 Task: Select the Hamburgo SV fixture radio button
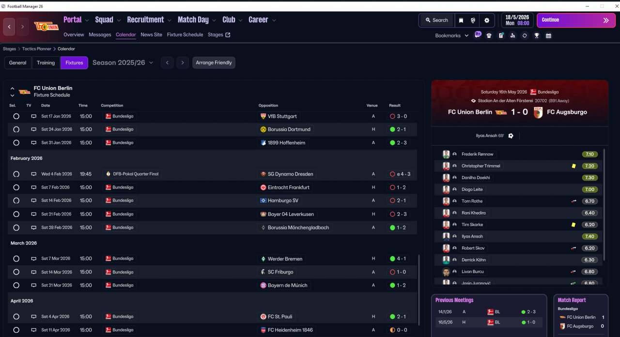click(x=16, y=200)
